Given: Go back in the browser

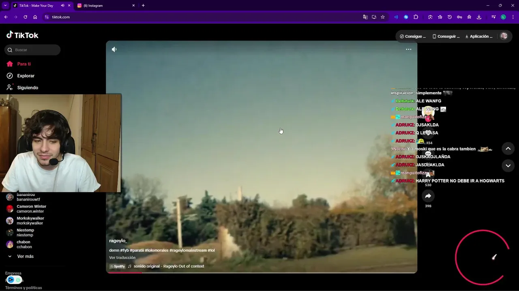Looking at the screenshot, I should (x=6, y=17).
